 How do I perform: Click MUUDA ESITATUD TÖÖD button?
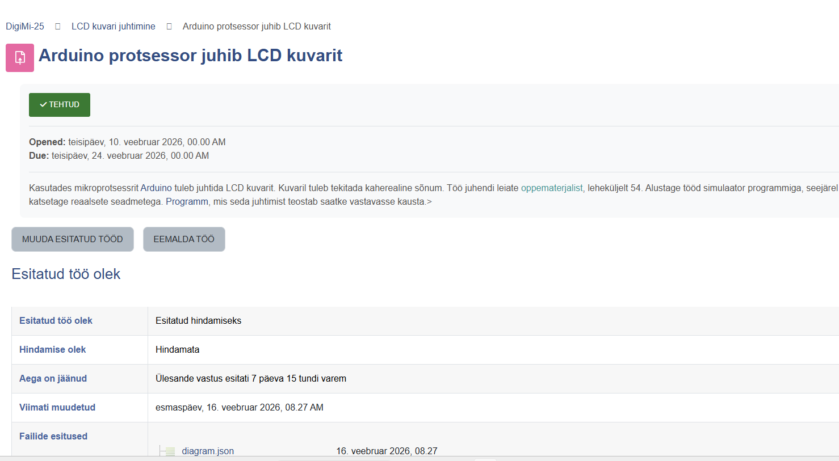tap(73, 239)
